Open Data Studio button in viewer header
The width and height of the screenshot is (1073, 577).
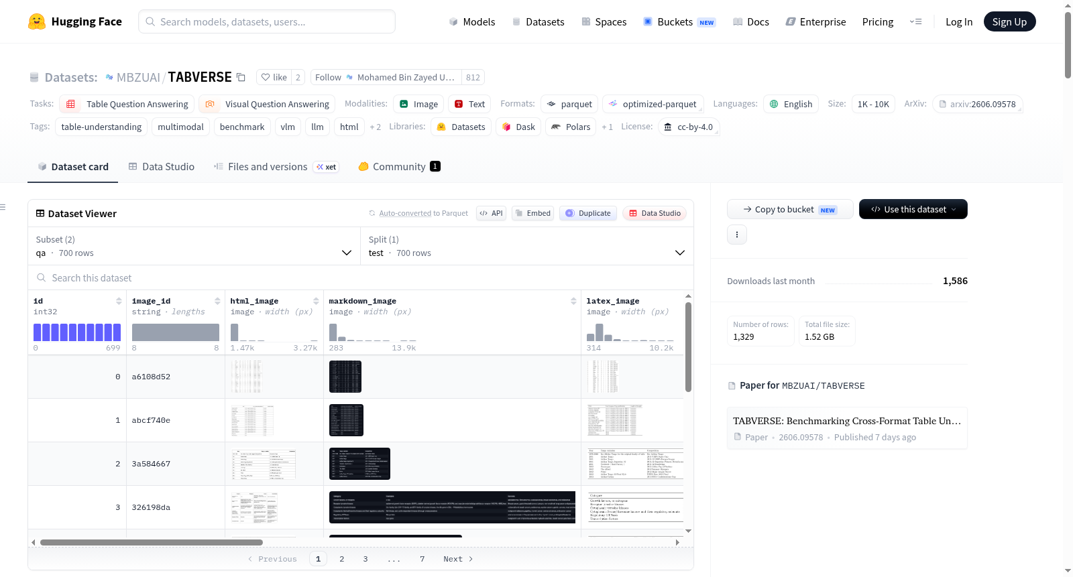click(x=655, y=213)
